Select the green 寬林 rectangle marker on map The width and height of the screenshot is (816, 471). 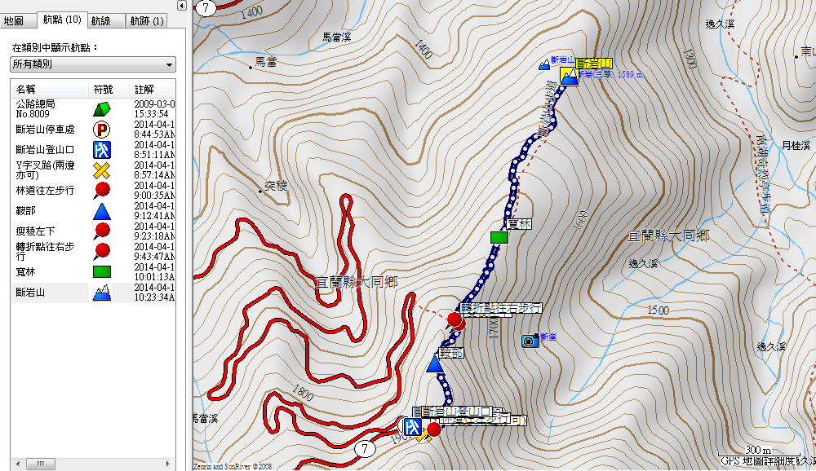499,237
